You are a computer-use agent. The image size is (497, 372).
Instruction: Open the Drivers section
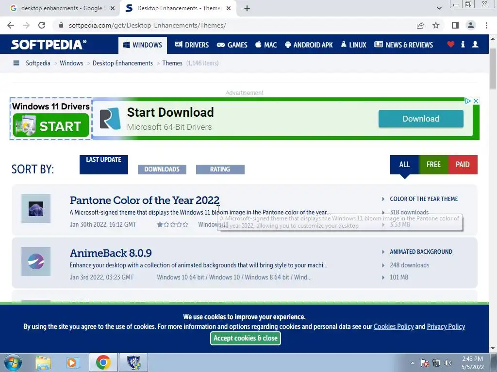(192, 45)
